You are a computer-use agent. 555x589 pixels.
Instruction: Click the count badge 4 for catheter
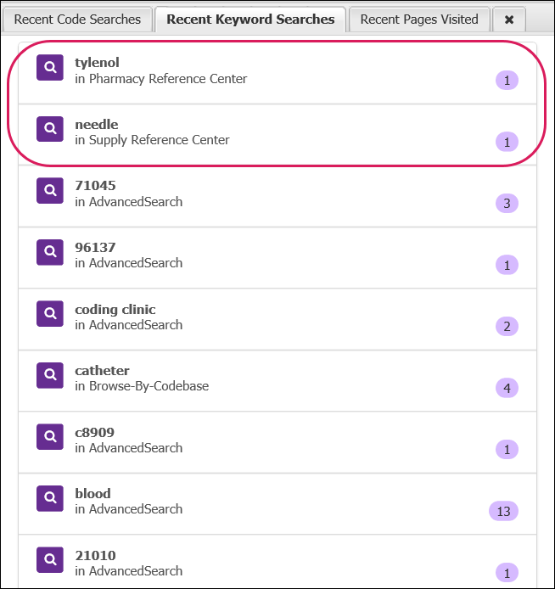click(x=507, y=388)
